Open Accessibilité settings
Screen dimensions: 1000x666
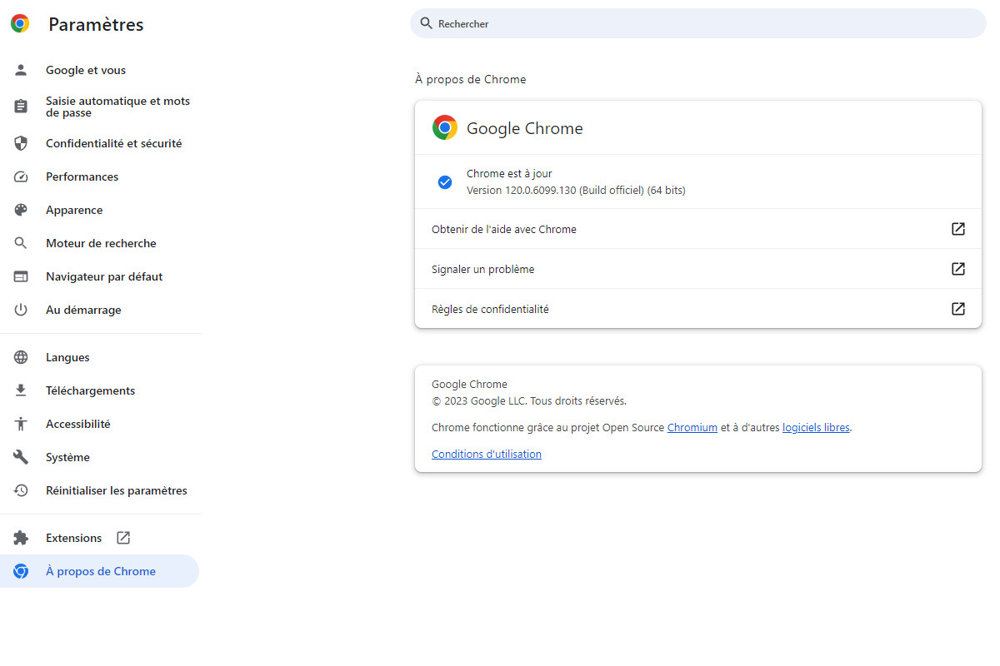[x=100, y=424]
